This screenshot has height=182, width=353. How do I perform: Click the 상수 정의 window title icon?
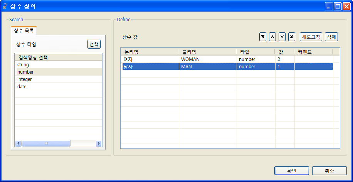5,6
